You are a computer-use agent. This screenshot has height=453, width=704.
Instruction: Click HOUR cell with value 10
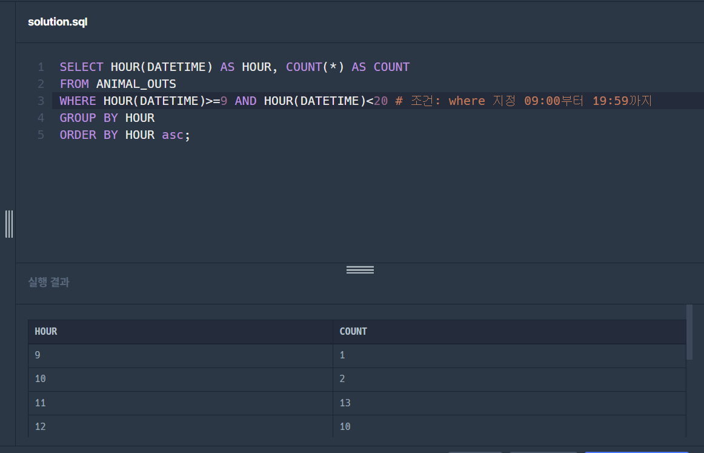180,379
